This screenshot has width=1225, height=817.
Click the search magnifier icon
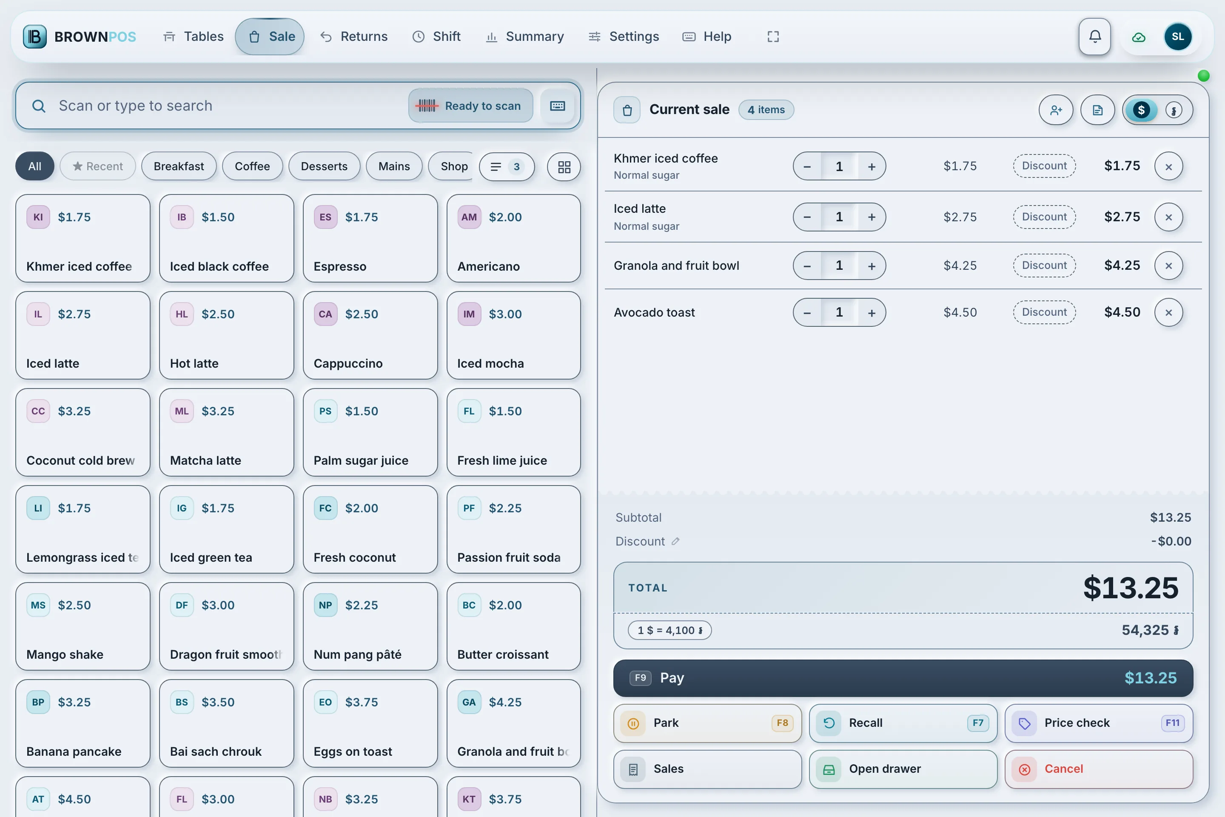[39, 106]
